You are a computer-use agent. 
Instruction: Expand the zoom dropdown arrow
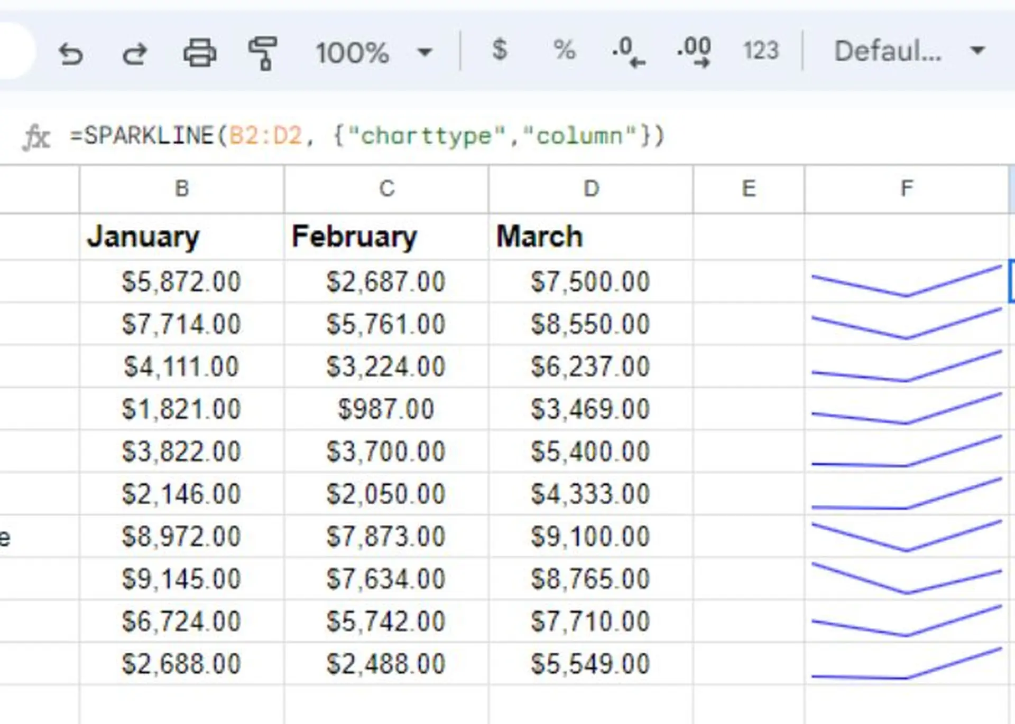coord(425,51)
